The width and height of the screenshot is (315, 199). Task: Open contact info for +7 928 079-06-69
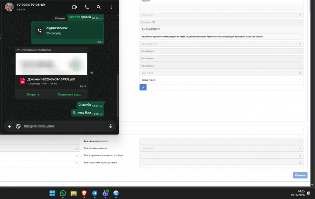(31, 5)
